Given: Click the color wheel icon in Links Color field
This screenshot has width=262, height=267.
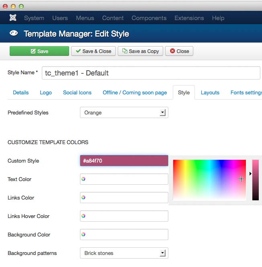Looking at the screenshot, I should [84, 198].
